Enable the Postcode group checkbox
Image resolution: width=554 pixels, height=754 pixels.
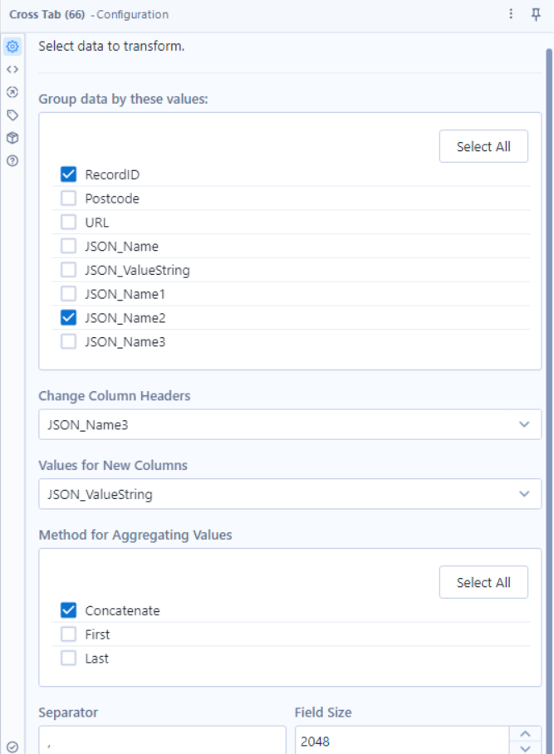click(x=69, y=199)
